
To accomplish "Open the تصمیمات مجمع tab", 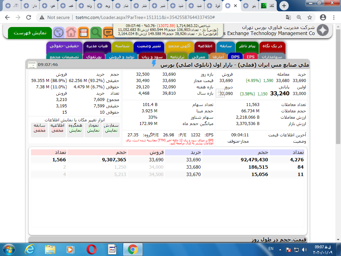I will point(64,56).
